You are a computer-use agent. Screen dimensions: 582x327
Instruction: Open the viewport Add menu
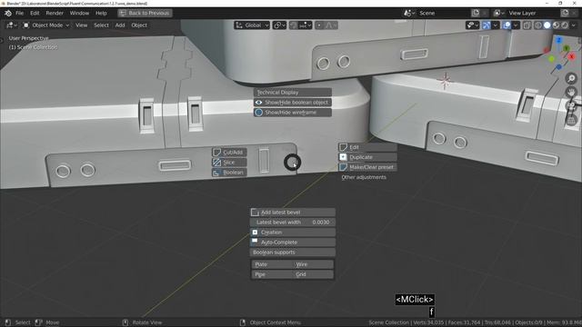point(120,25)
